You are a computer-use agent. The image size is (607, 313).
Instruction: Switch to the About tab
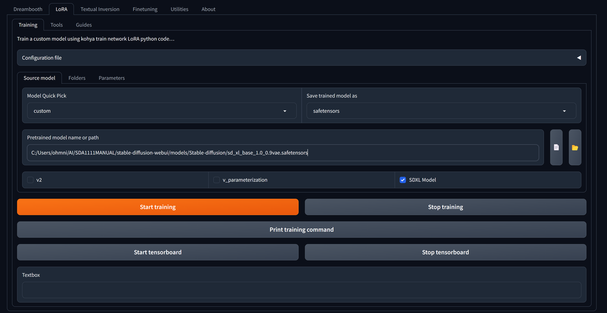[x=208, y=9]
